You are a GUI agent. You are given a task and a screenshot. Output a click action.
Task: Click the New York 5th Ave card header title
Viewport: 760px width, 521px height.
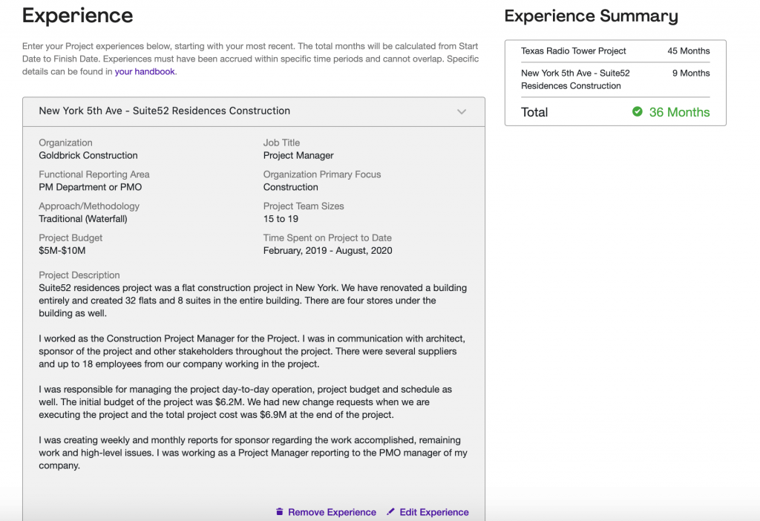click(164, 111)
